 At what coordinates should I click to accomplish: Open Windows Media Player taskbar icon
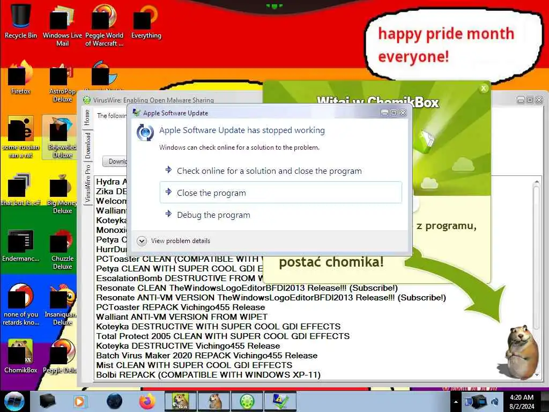(79, 401)
